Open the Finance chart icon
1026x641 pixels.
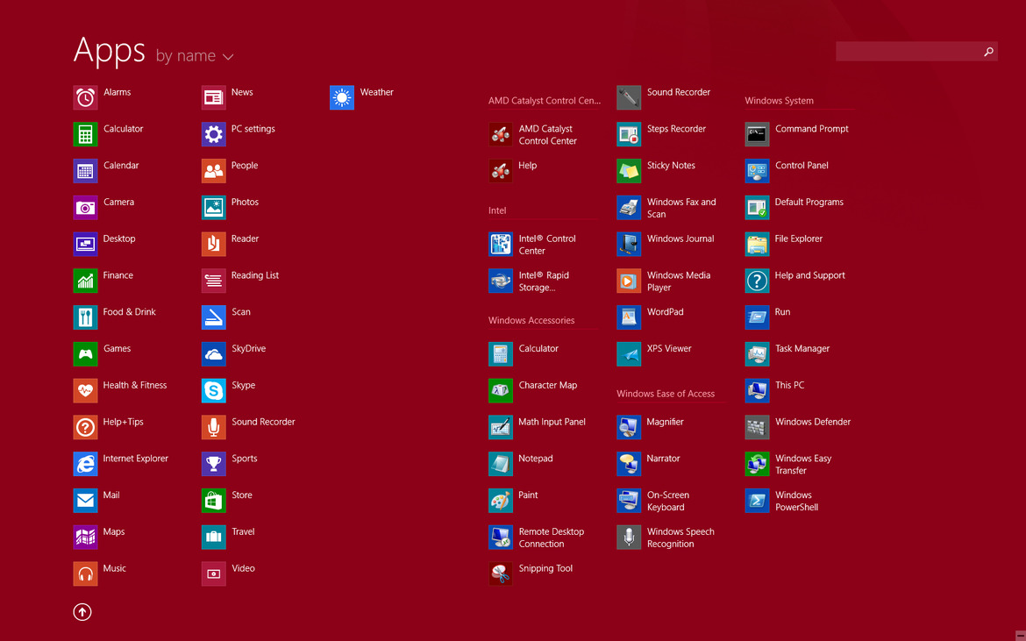point(85,281)
